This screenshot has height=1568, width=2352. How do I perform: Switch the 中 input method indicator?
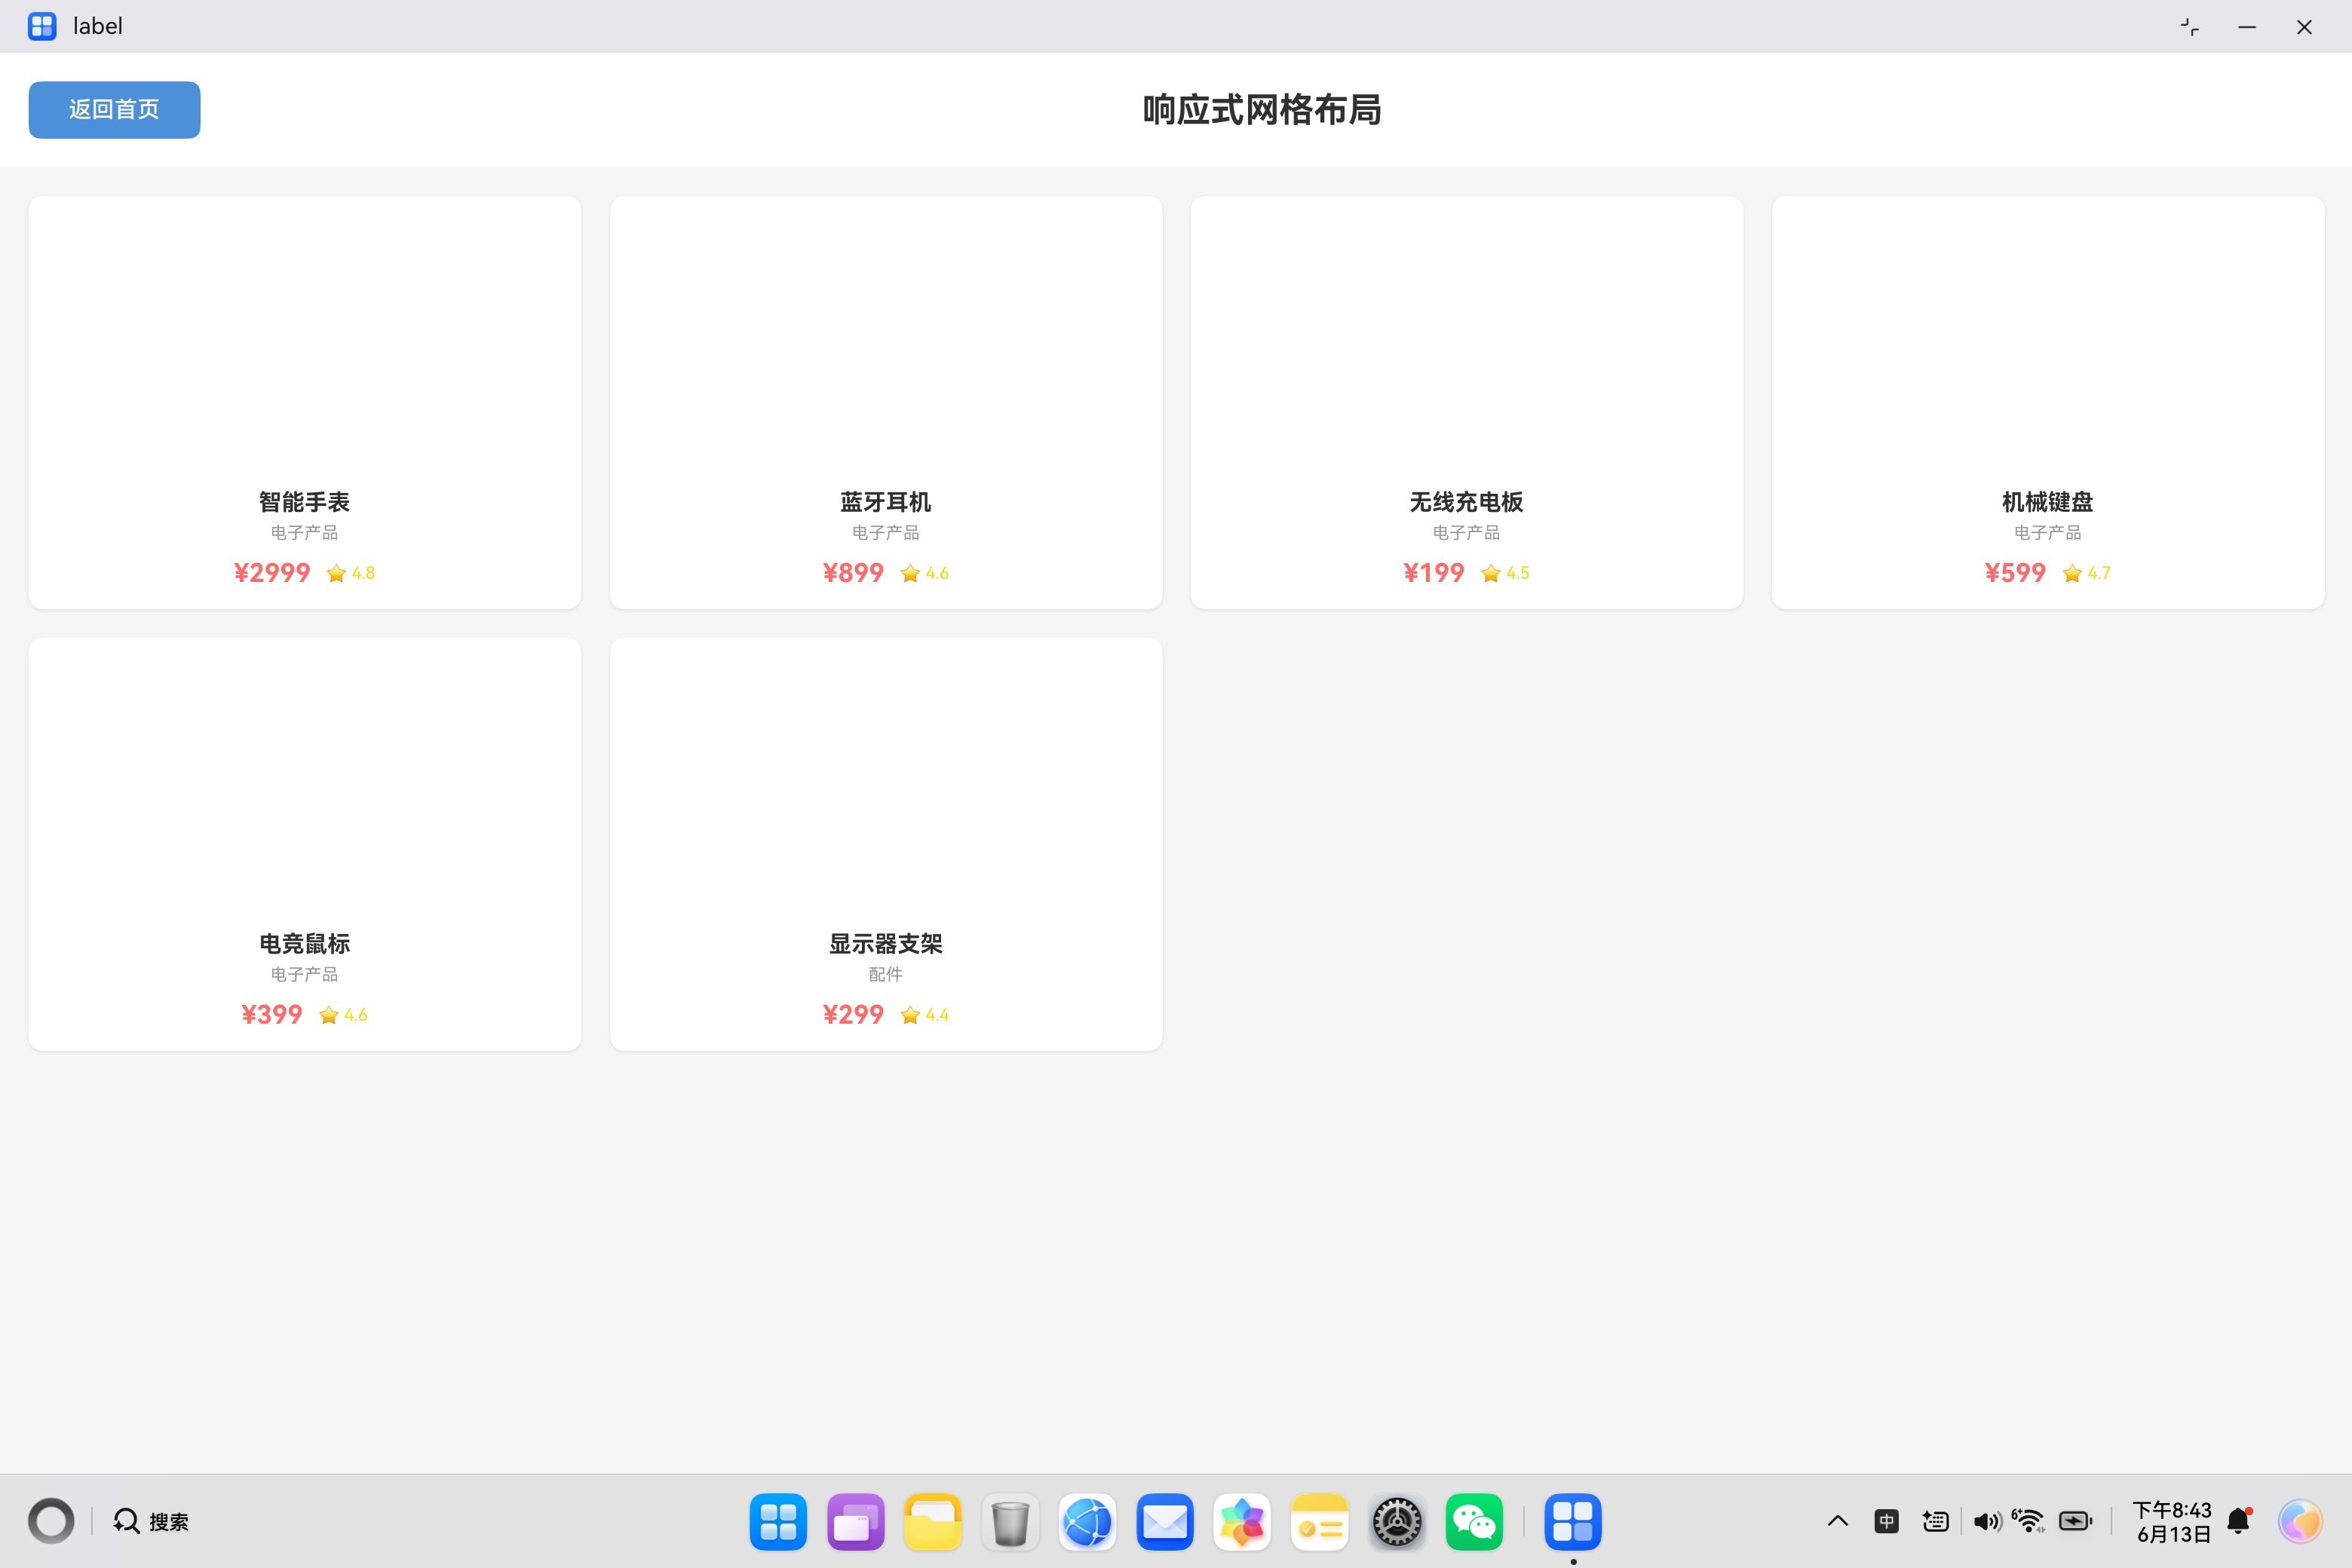click(1887, 1521)
